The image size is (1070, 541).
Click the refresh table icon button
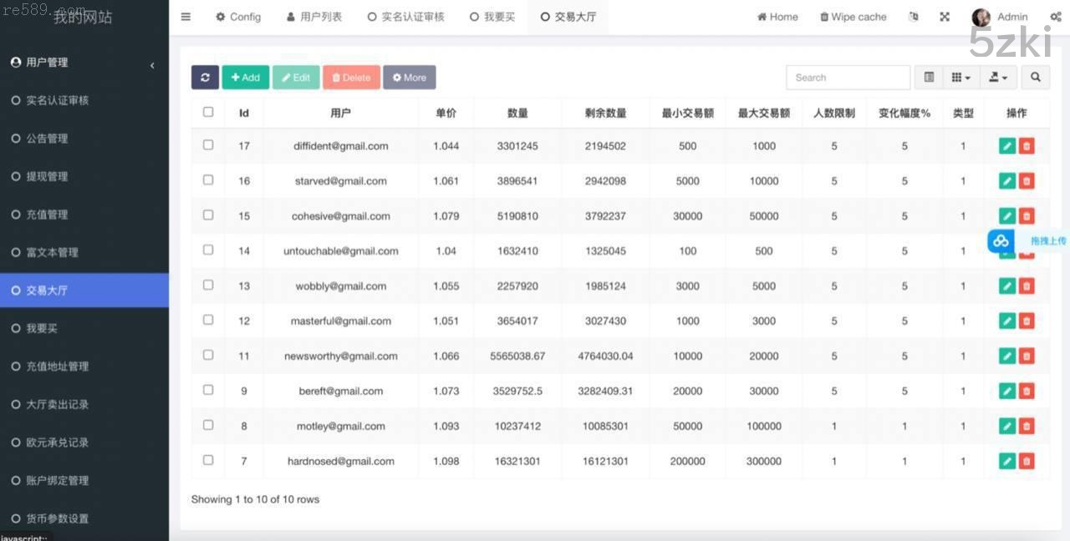tap(205, 78)
